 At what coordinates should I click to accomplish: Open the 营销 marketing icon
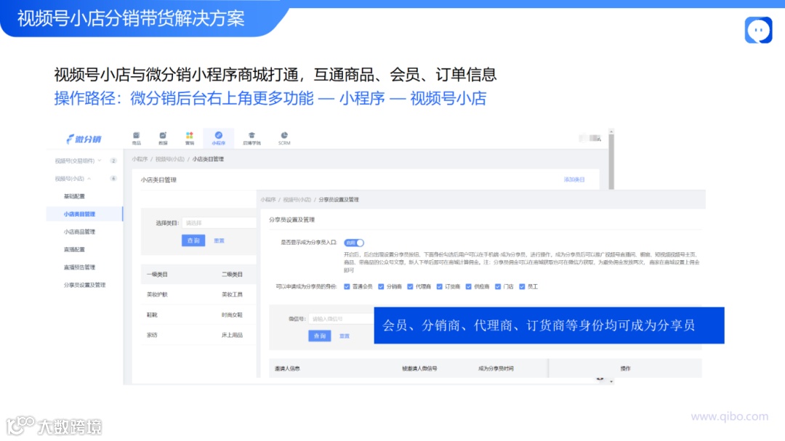(189, 138)
